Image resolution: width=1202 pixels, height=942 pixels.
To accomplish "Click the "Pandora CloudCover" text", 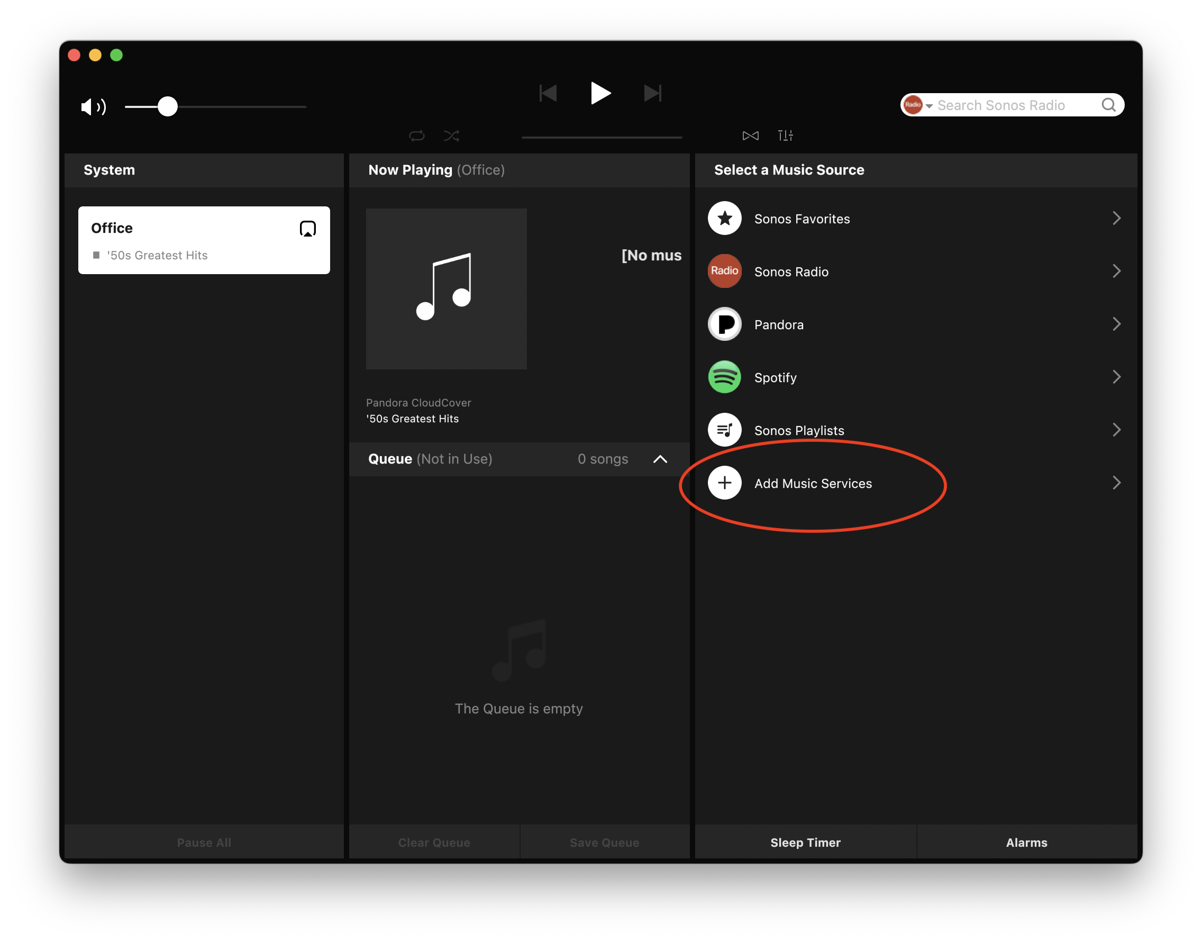I will point(418,403).
